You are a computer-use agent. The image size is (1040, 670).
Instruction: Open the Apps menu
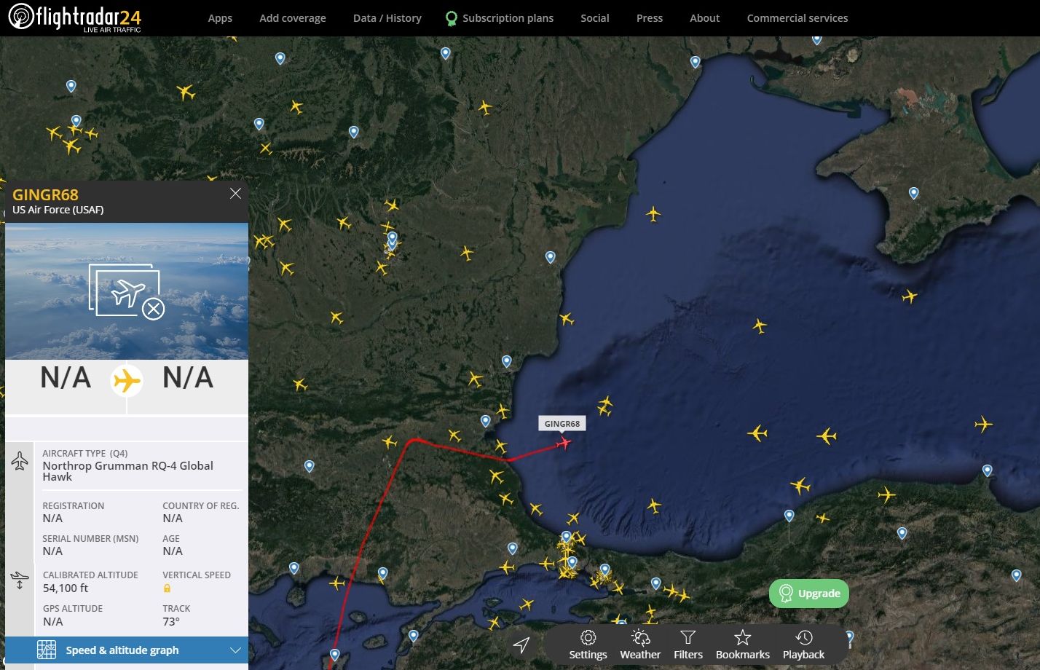(220, 18)
